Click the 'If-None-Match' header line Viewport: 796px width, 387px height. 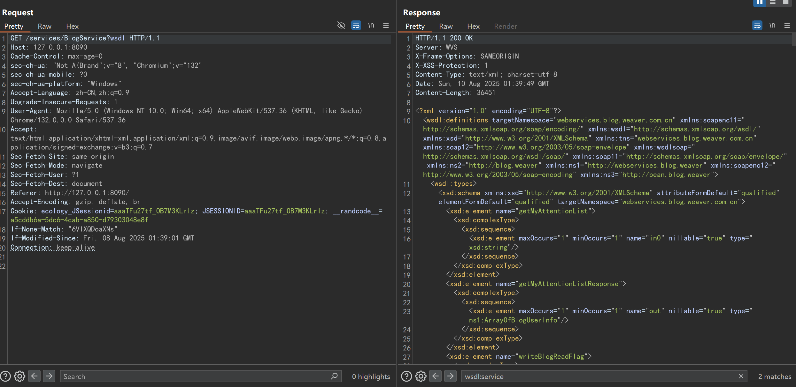[x=64, y=229]
